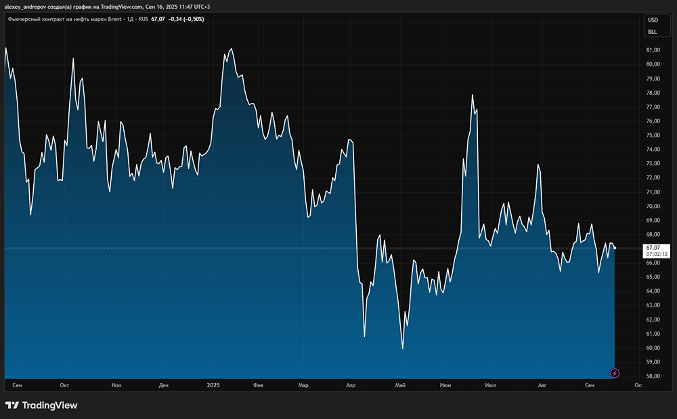Image resolution: width=677 pixels, height=419 pixels.
Task: Click the TradingView logo
Action: coord(41,405)
